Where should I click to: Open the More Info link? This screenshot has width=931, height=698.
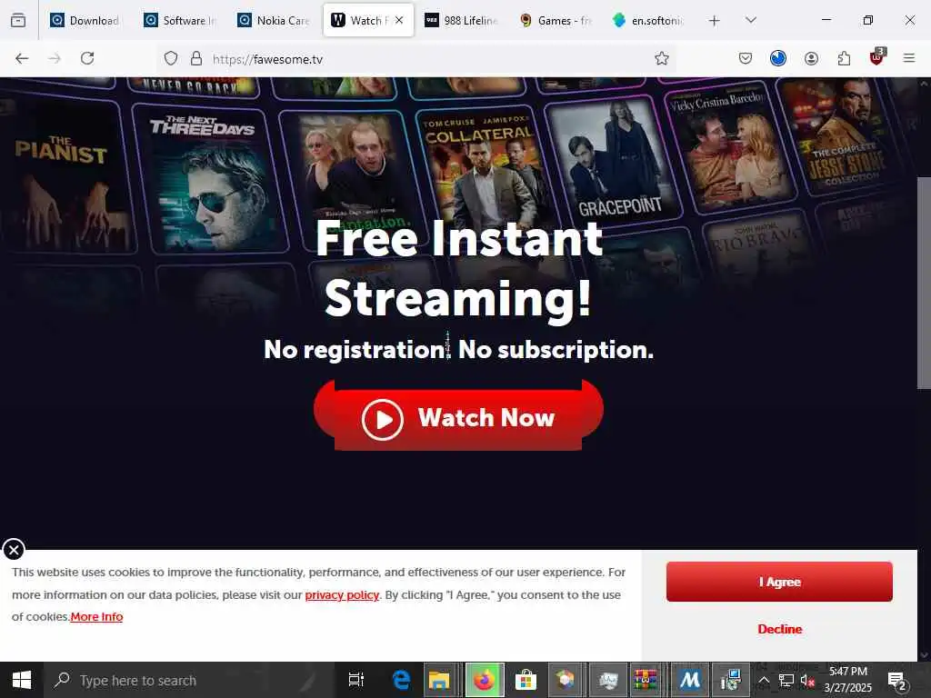[x=96, y=617]
